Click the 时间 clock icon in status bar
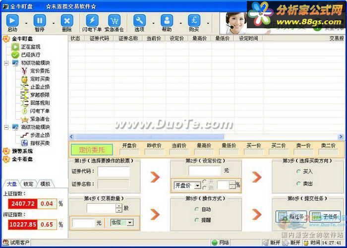This screenshot has width=347, height=248. pos(306,243)
